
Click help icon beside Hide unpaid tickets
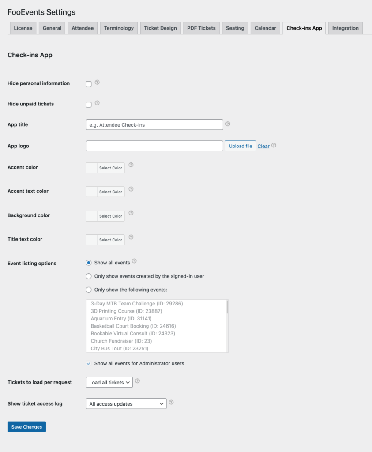[97, 103]
